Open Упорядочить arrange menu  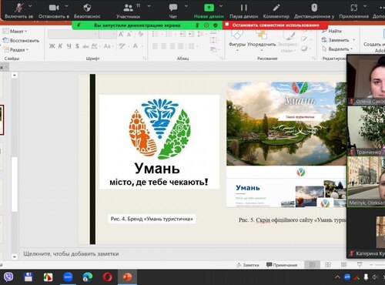(261, 40)
